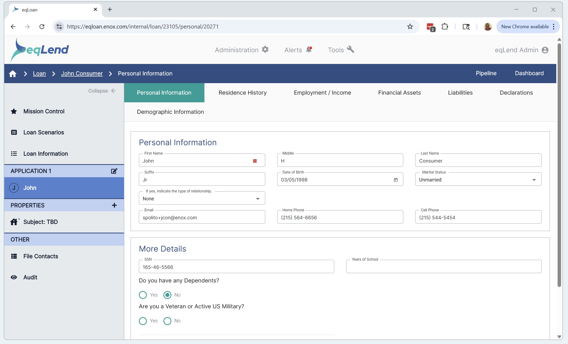Click the Subject TBD house icon

(x=14, y=222)
